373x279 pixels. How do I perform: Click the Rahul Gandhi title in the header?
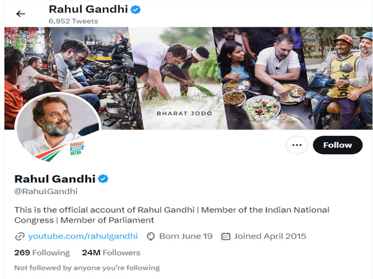[88, 9]
